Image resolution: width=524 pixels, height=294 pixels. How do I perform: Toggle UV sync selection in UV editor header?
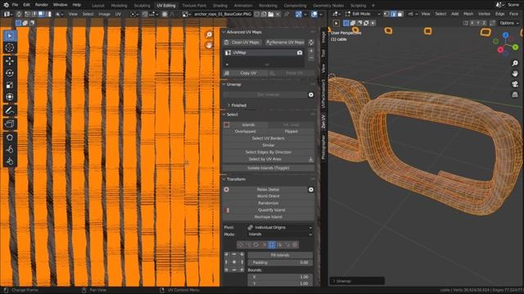pyautogui.click(x=19, y=15)
